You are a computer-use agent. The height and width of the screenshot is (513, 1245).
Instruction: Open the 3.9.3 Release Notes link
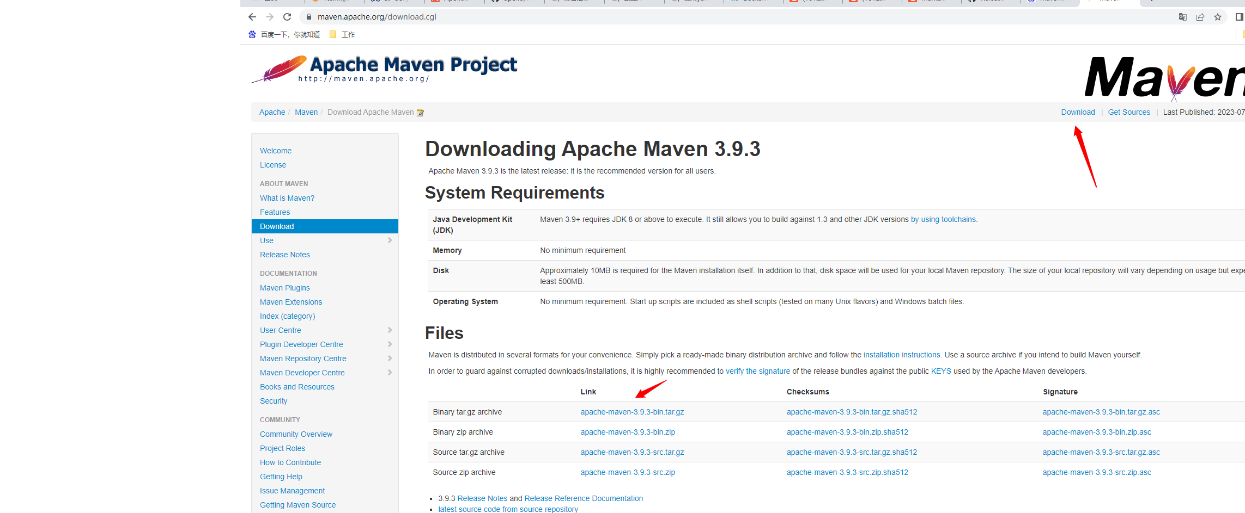coord(482,498)
